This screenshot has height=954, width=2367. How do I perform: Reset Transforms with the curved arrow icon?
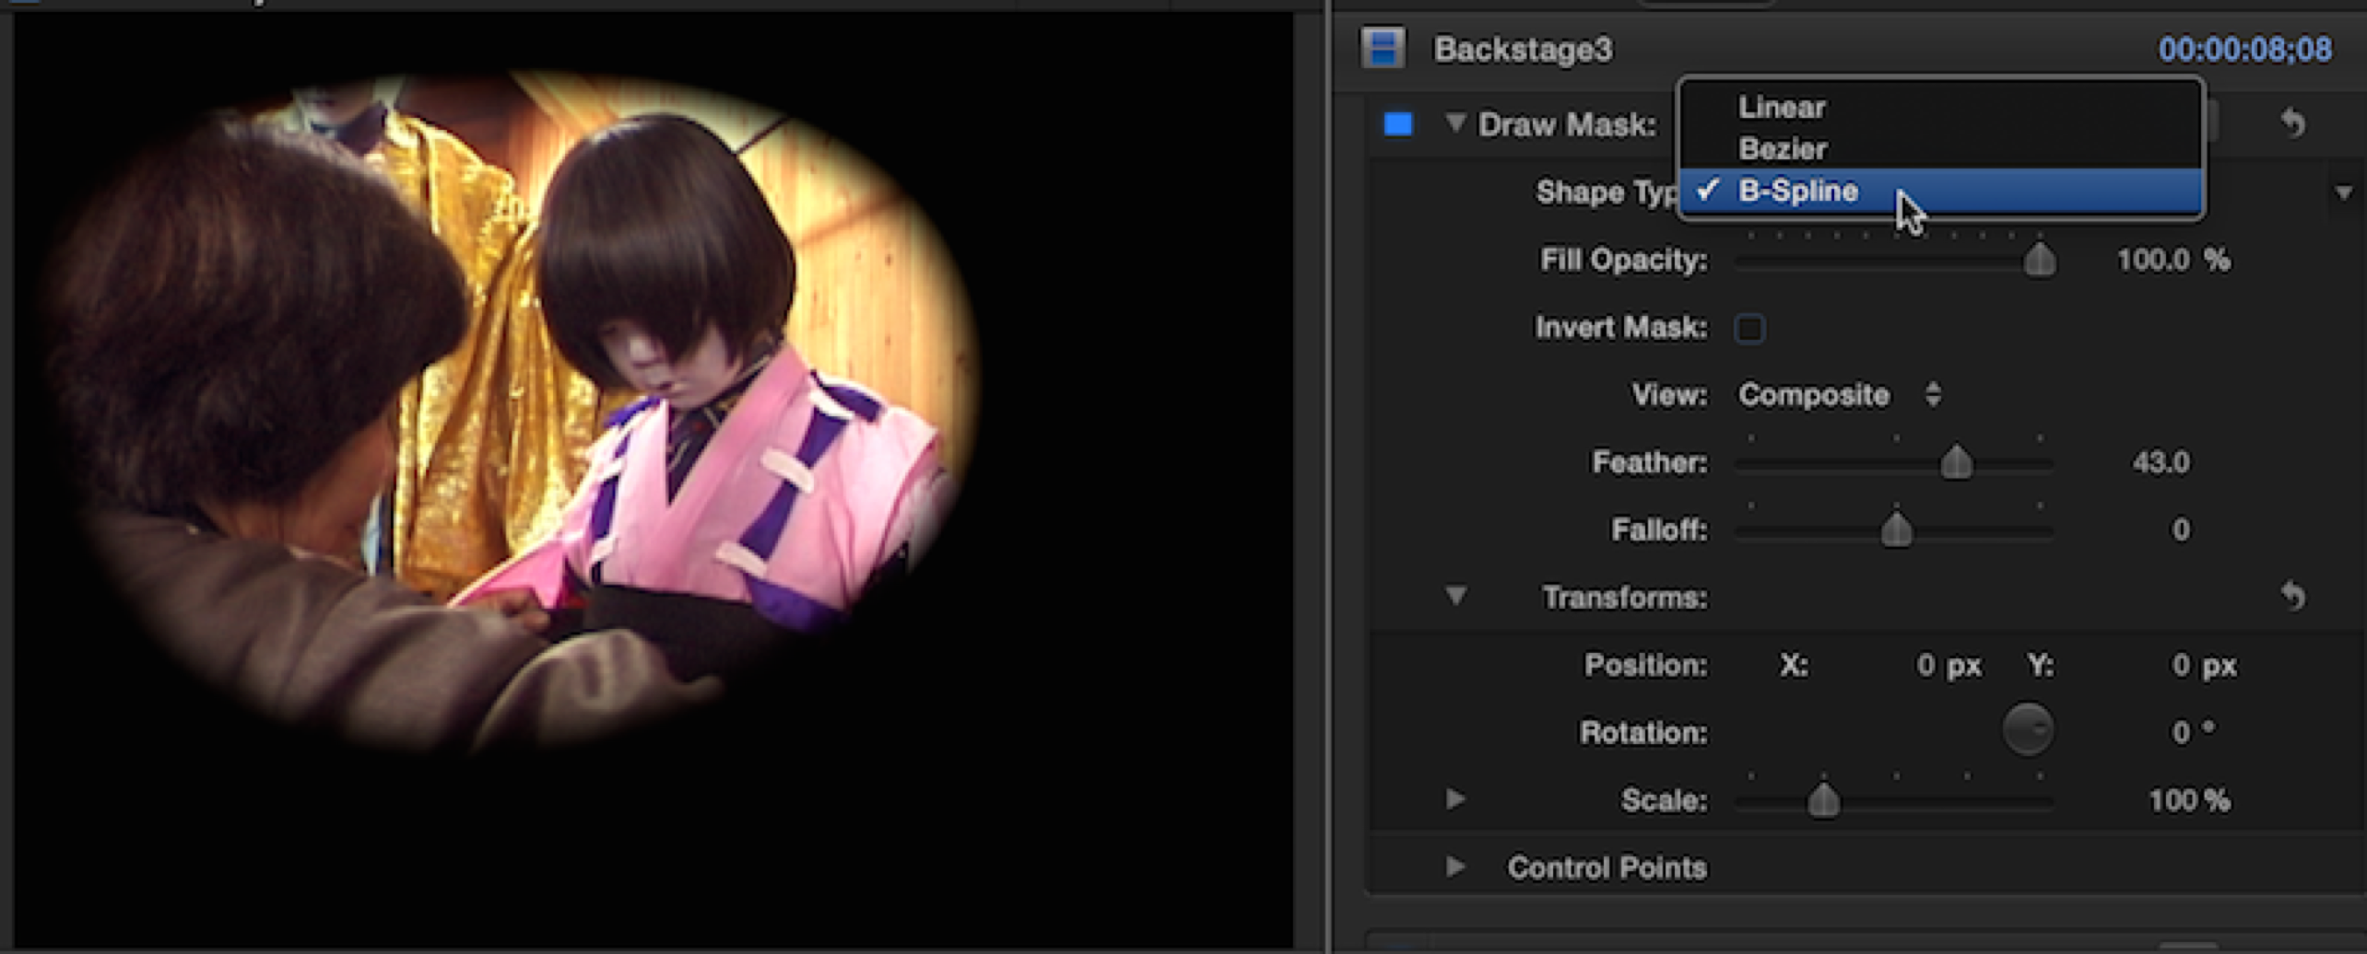click(2292, 597)
